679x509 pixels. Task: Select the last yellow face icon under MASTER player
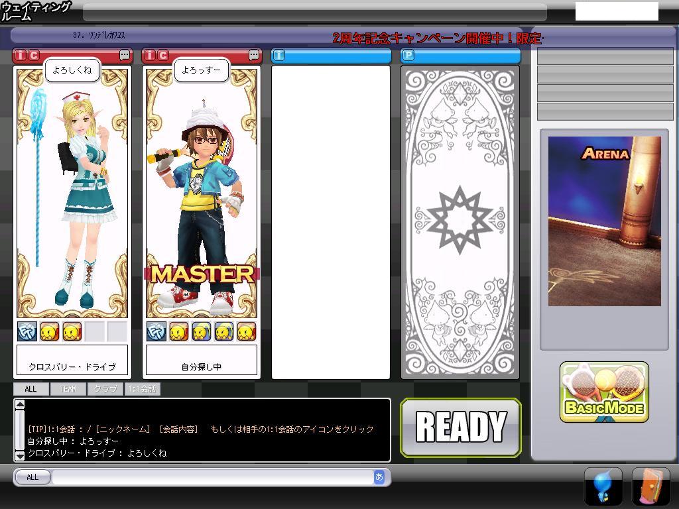point(247,331)
